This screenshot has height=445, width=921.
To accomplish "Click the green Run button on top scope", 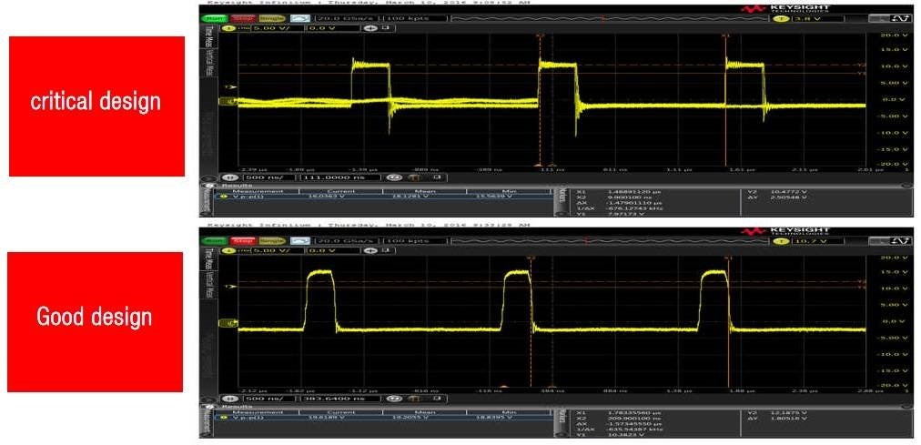I will [211, 18].
